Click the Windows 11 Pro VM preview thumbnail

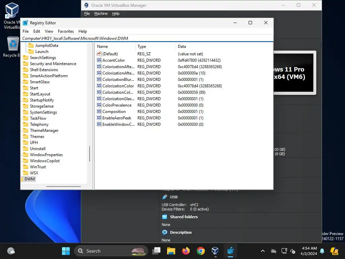(294, 73)
